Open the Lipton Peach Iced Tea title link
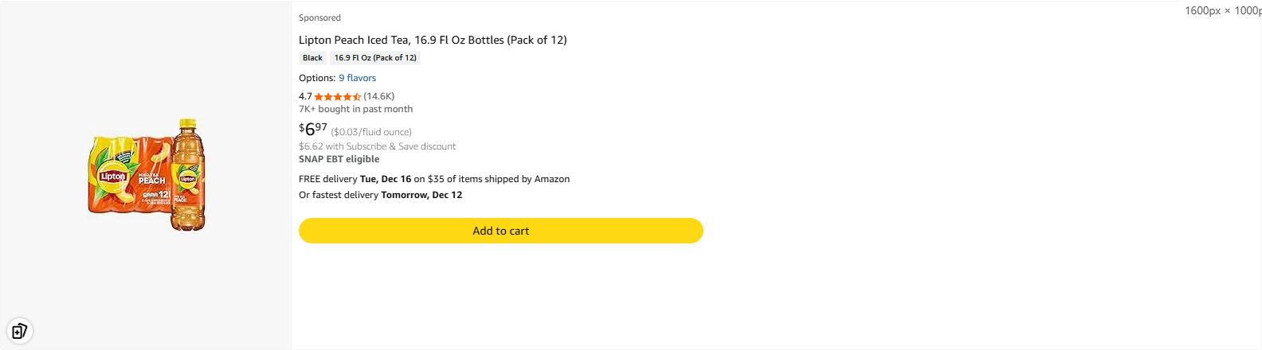 tap(433, 40)
